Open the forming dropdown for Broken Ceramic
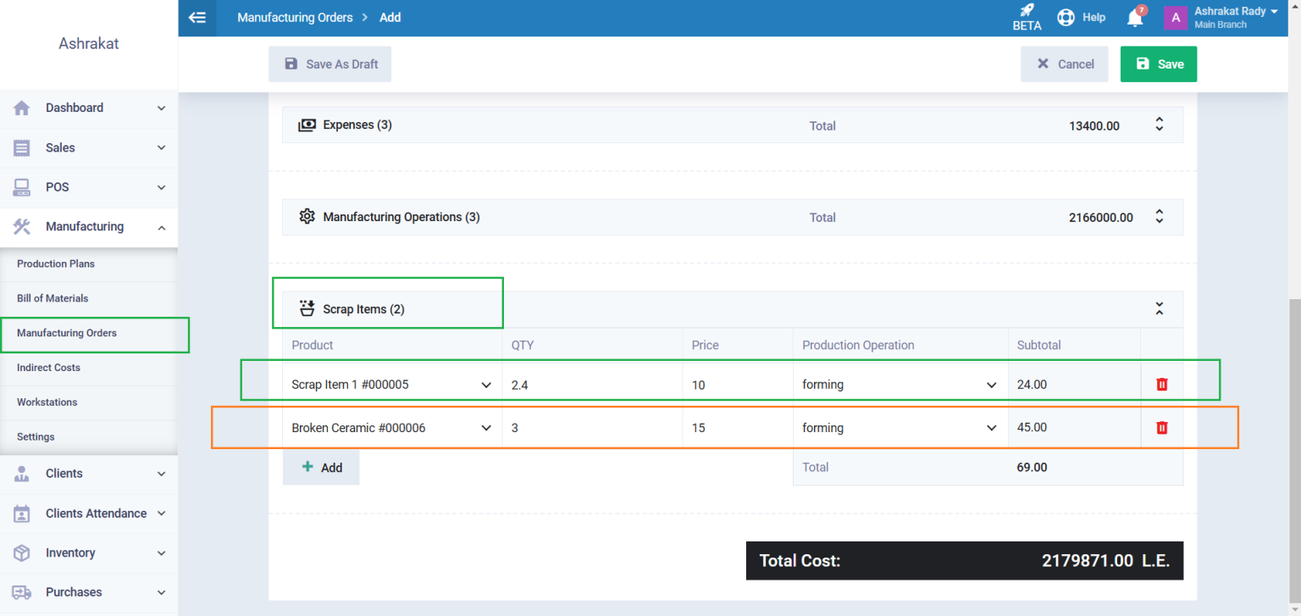 tap(991, 427)
